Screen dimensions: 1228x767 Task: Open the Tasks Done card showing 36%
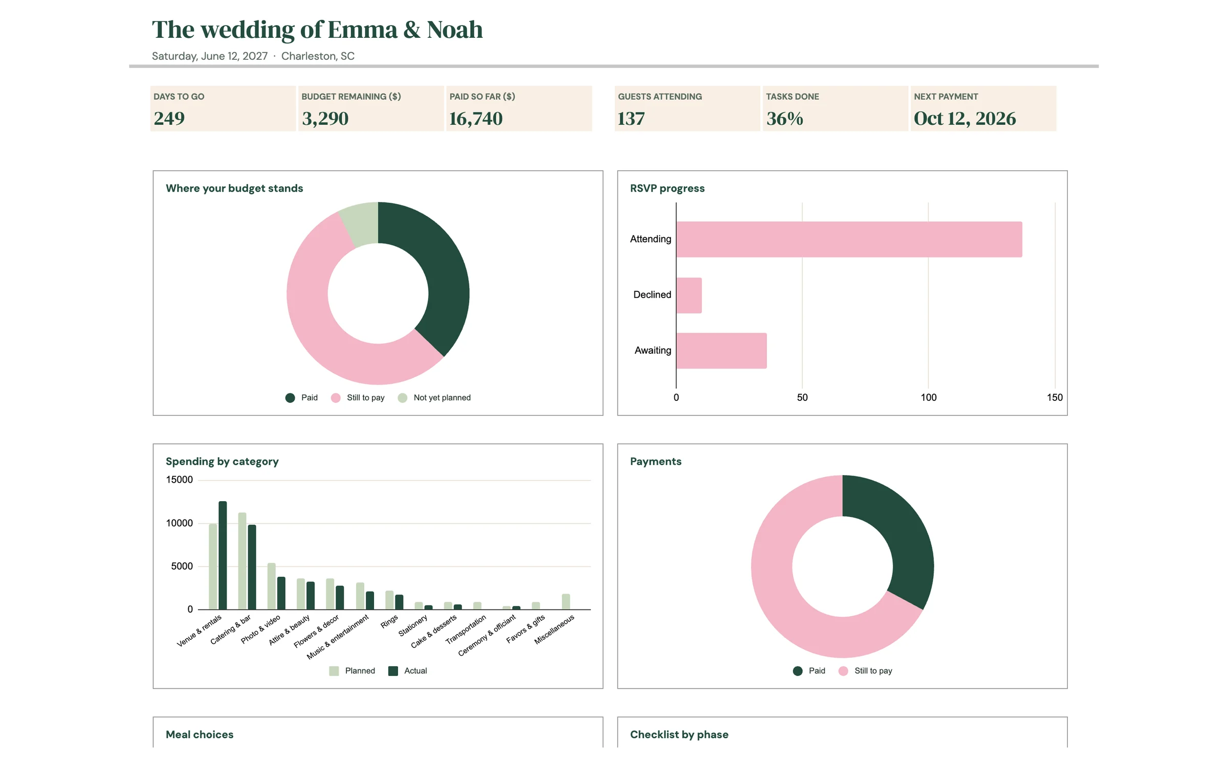pyautogui.click(x=835, y=108)
